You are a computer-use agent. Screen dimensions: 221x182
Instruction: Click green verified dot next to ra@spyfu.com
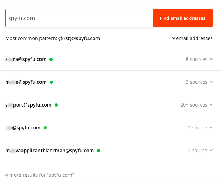tap(51, 60)
